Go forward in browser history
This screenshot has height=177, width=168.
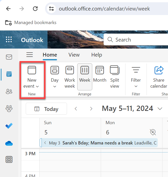tap(22, 9)
